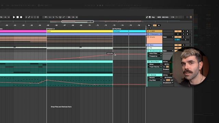Open the Dry/Wet parameter chooser

click(x=155, y=80)
